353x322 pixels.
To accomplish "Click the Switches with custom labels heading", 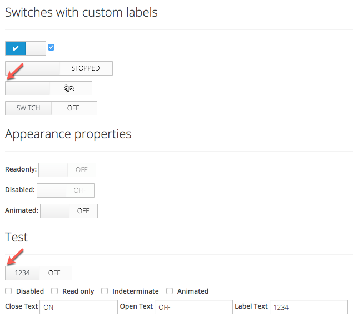I will [81, 12].
